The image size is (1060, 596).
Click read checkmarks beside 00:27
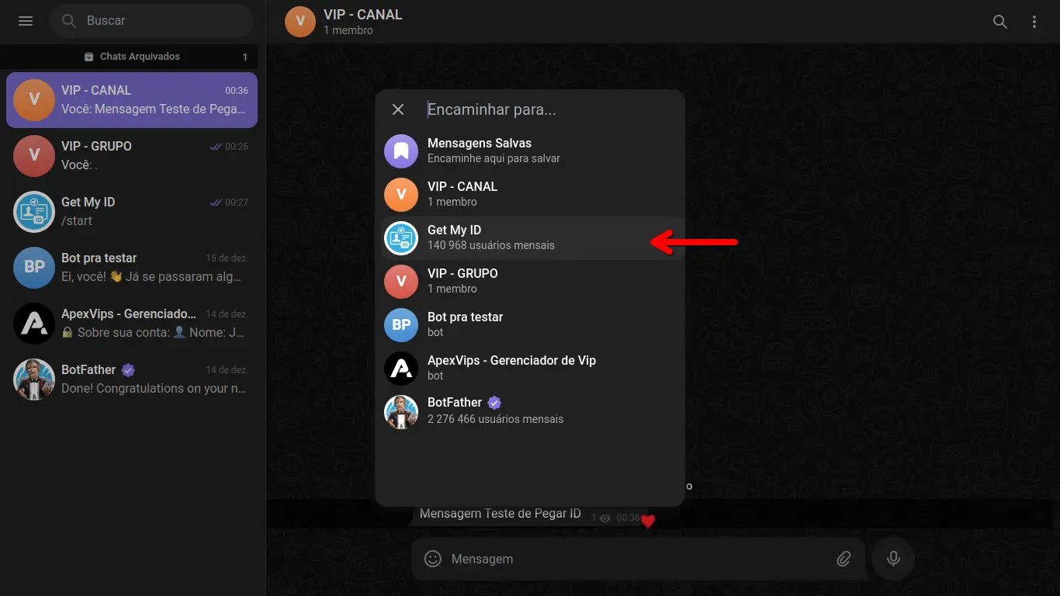coord(216,203)
